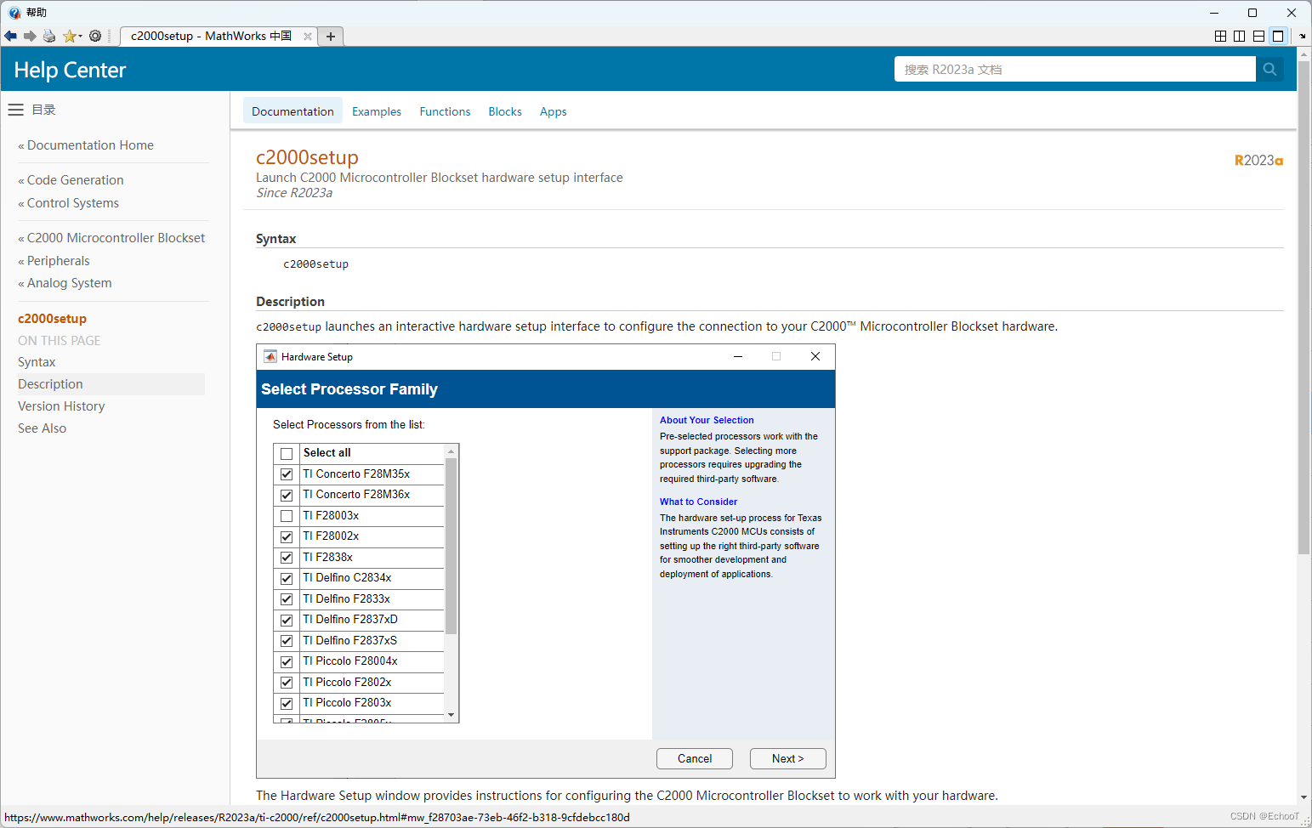Toggle the TI Piccolo F28004x checkbox
The width and height of the screenshot is (1312, 828).
pos(287,661)
